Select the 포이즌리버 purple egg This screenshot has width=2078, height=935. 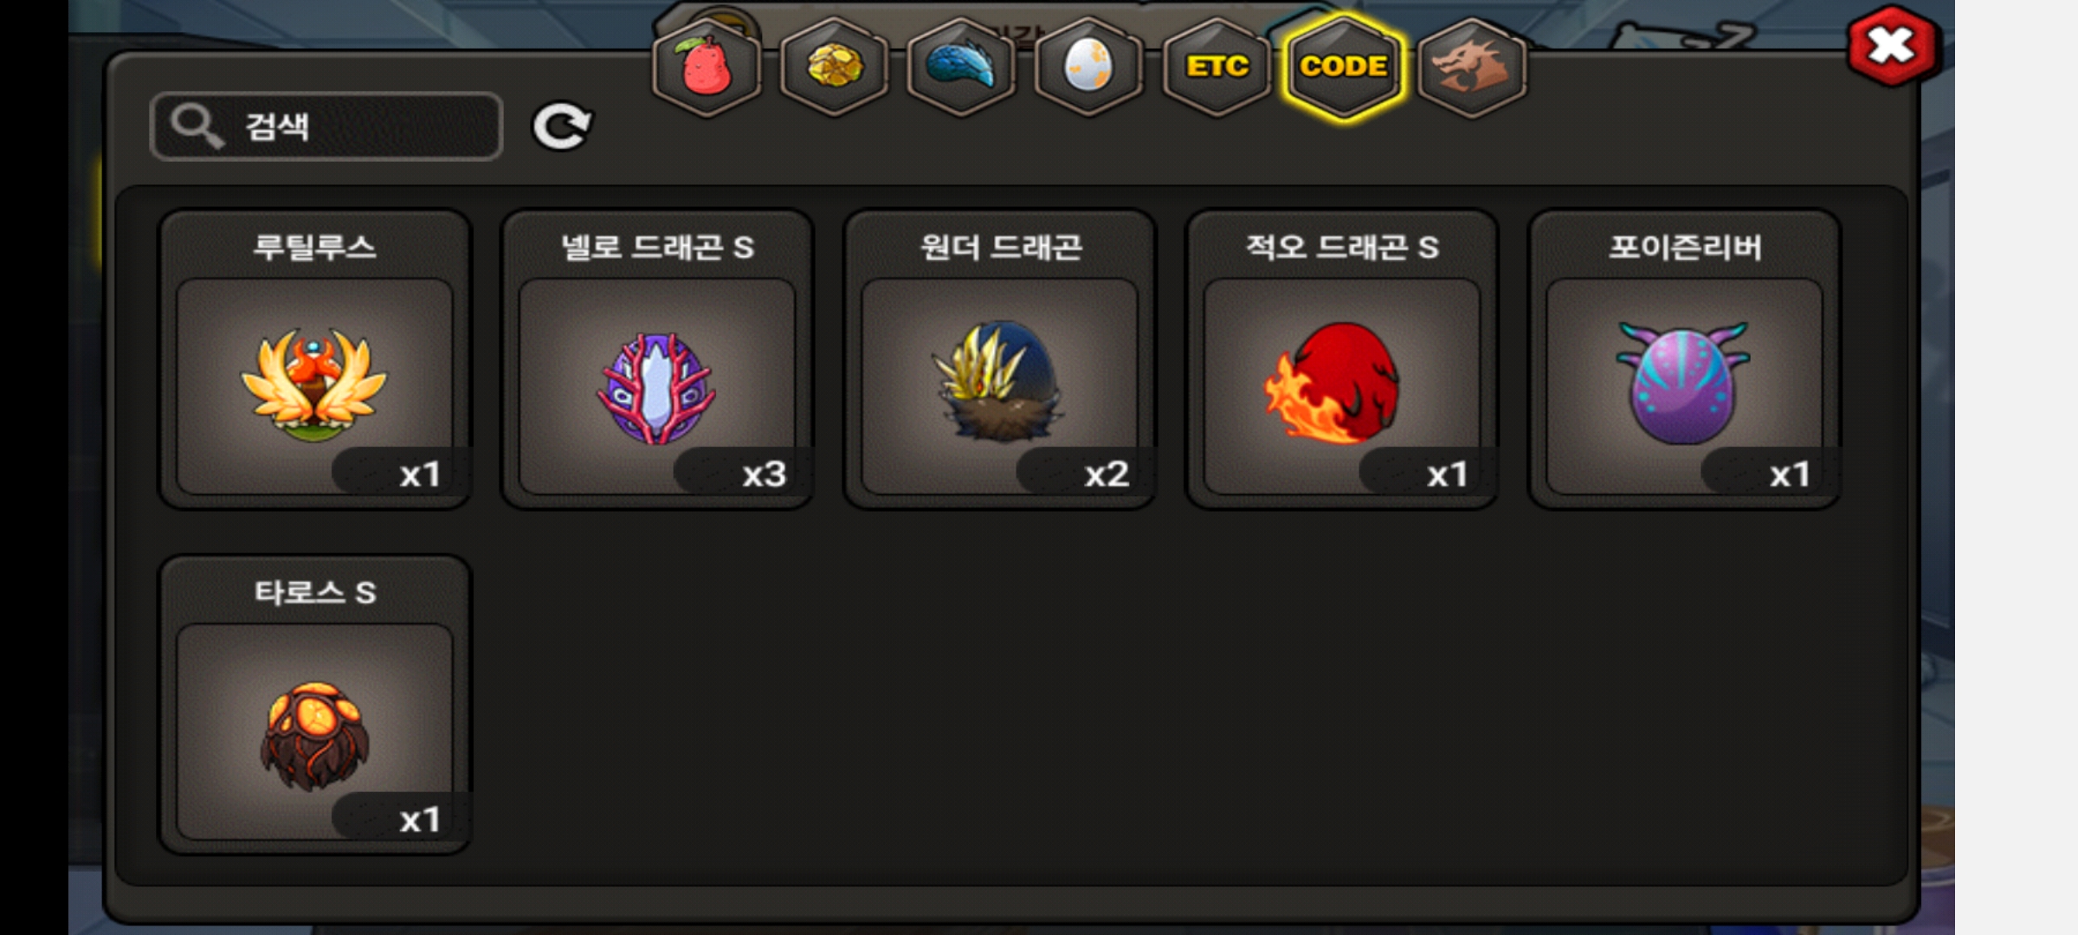[1684, 359]
